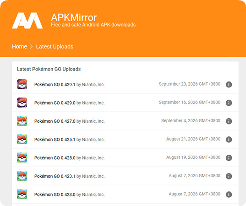Screen dimensions: 246x206
Task: Click Pokémon GO 0.423.1 app icon
Action: (22, 176)
